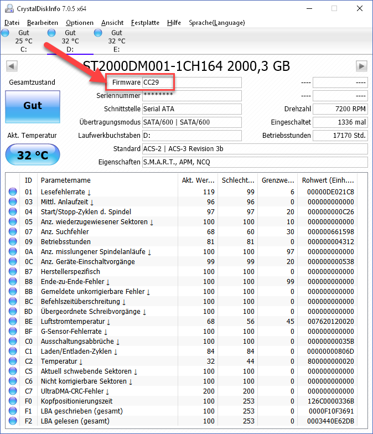Click status orb of LBA gelesen row
Image resolution: width=373 pixels, height=434 pixels.
(13, 421)
